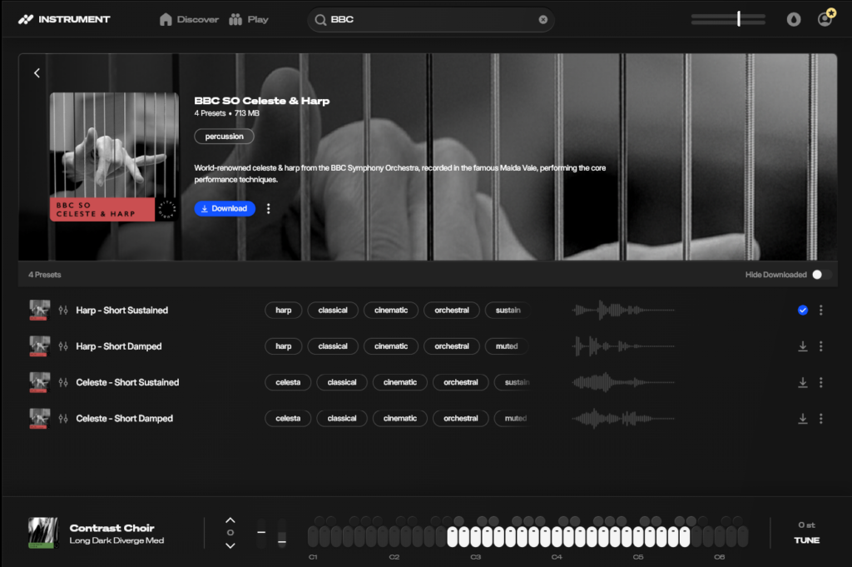Switch to the Play tab
852x567 pixels.
coord(249,19)
